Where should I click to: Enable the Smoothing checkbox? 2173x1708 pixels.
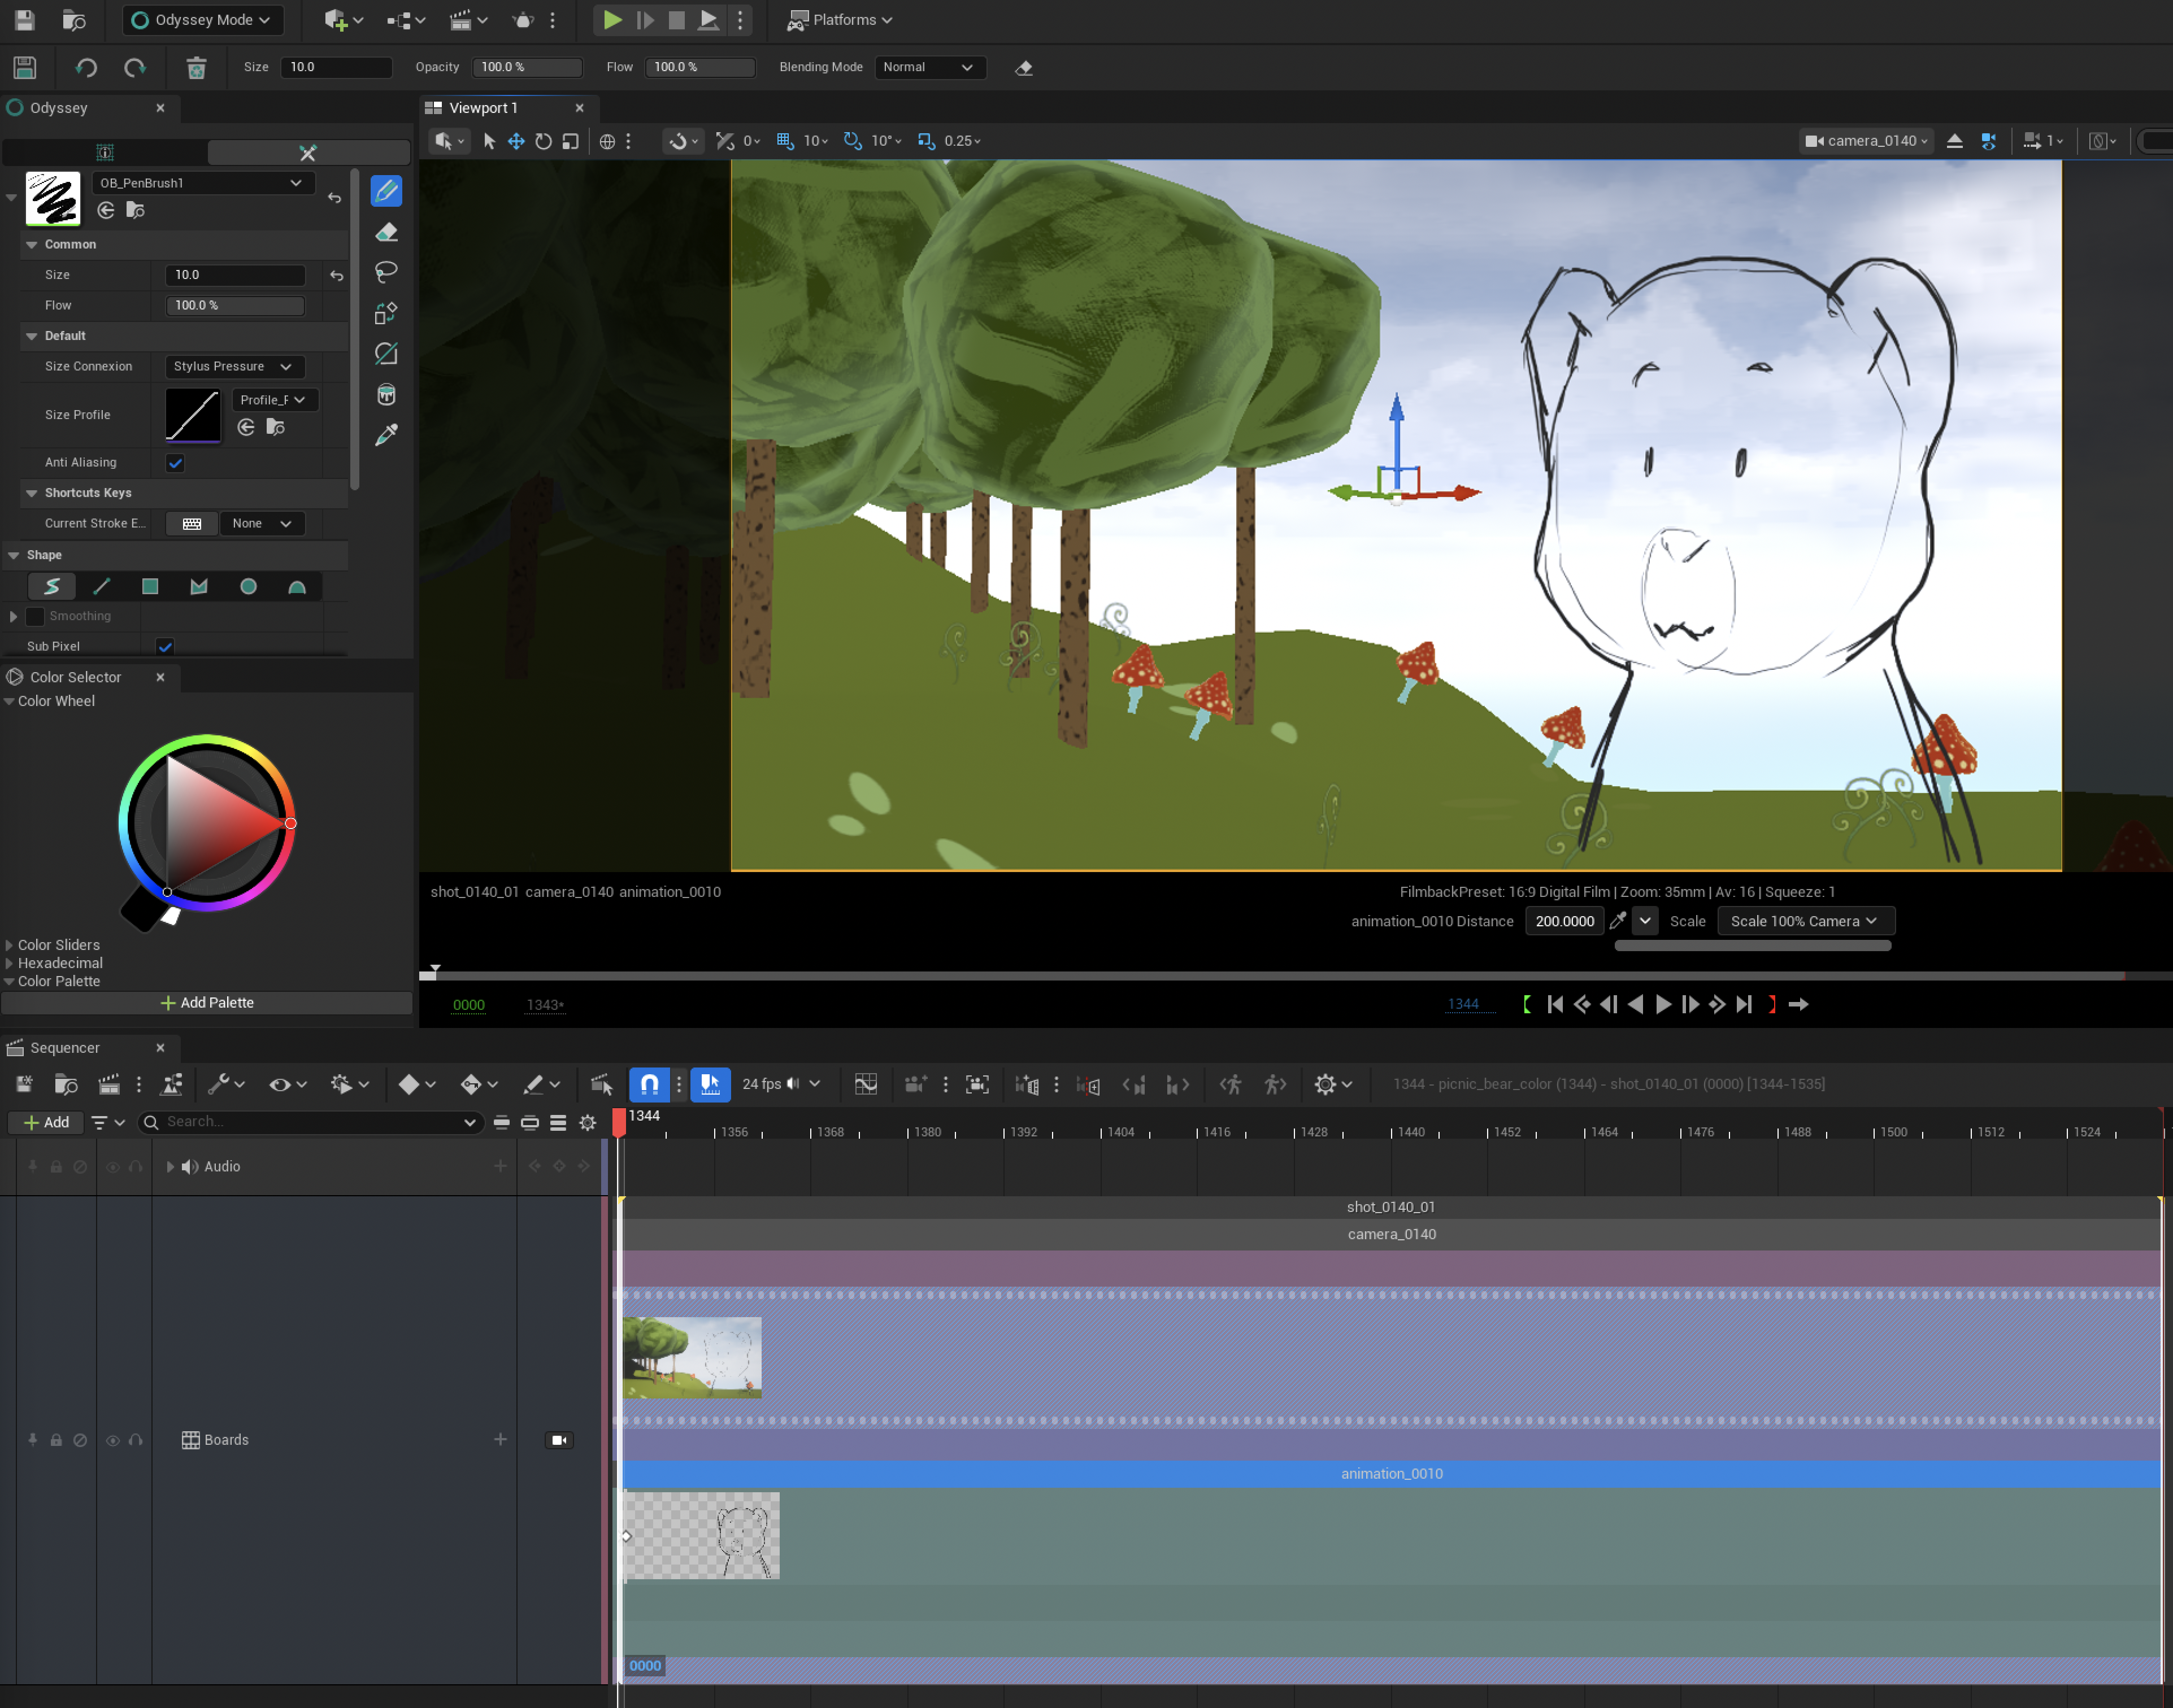(35, 616)
